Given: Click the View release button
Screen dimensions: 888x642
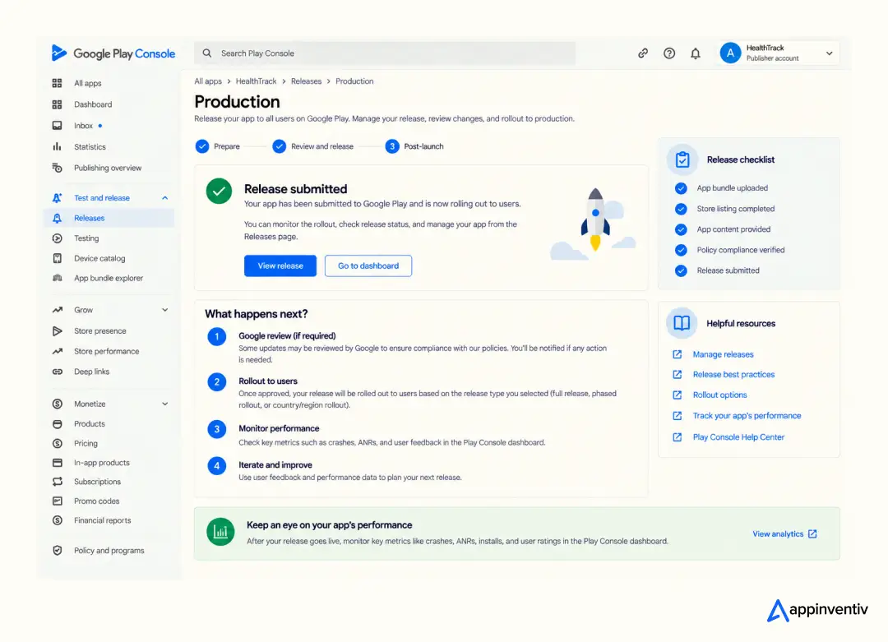Looking at the screenshot, I should [x=280, y=266].
